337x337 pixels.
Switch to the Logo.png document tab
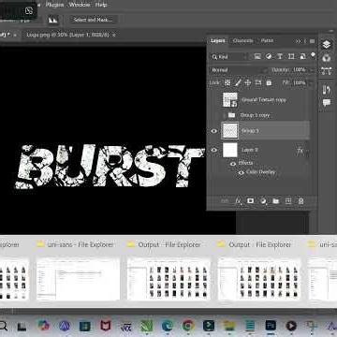pyautogui.click(x=67, y=35)
